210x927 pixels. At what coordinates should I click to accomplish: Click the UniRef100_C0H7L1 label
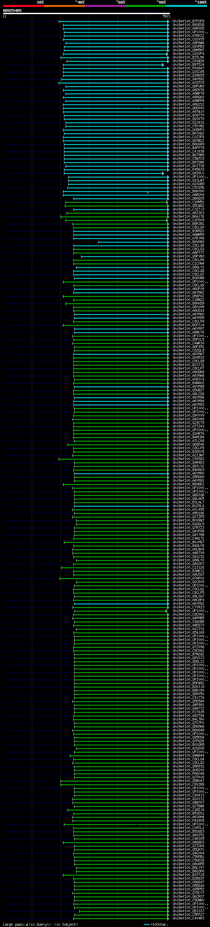[188, 828]
